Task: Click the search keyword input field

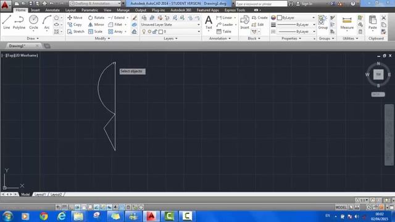Action: coord(261,4)
